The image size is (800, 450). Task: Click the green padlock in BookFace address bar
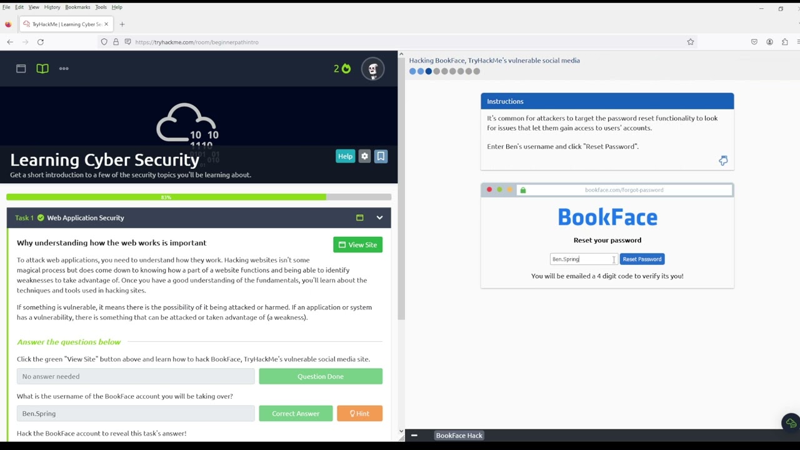(523, 190)
